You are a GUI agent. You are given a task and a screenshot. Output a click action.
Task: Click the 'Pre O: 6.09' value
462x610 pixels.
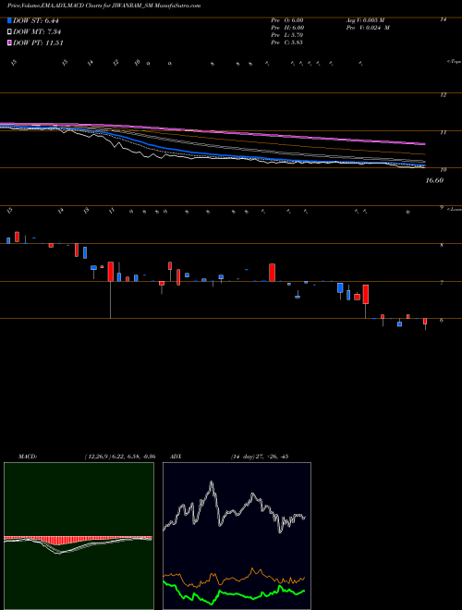(x=287, y=19)
